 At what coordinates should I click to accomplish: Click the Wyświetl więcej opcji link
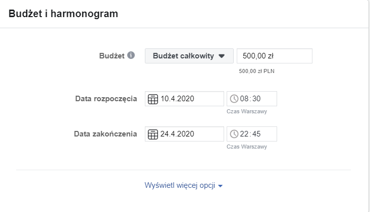click(x=180, y=185)
